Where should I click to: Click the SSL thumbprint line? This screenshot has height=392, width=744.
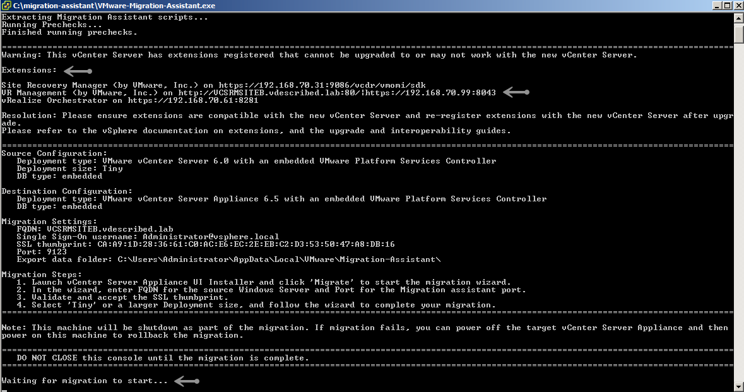206,245
